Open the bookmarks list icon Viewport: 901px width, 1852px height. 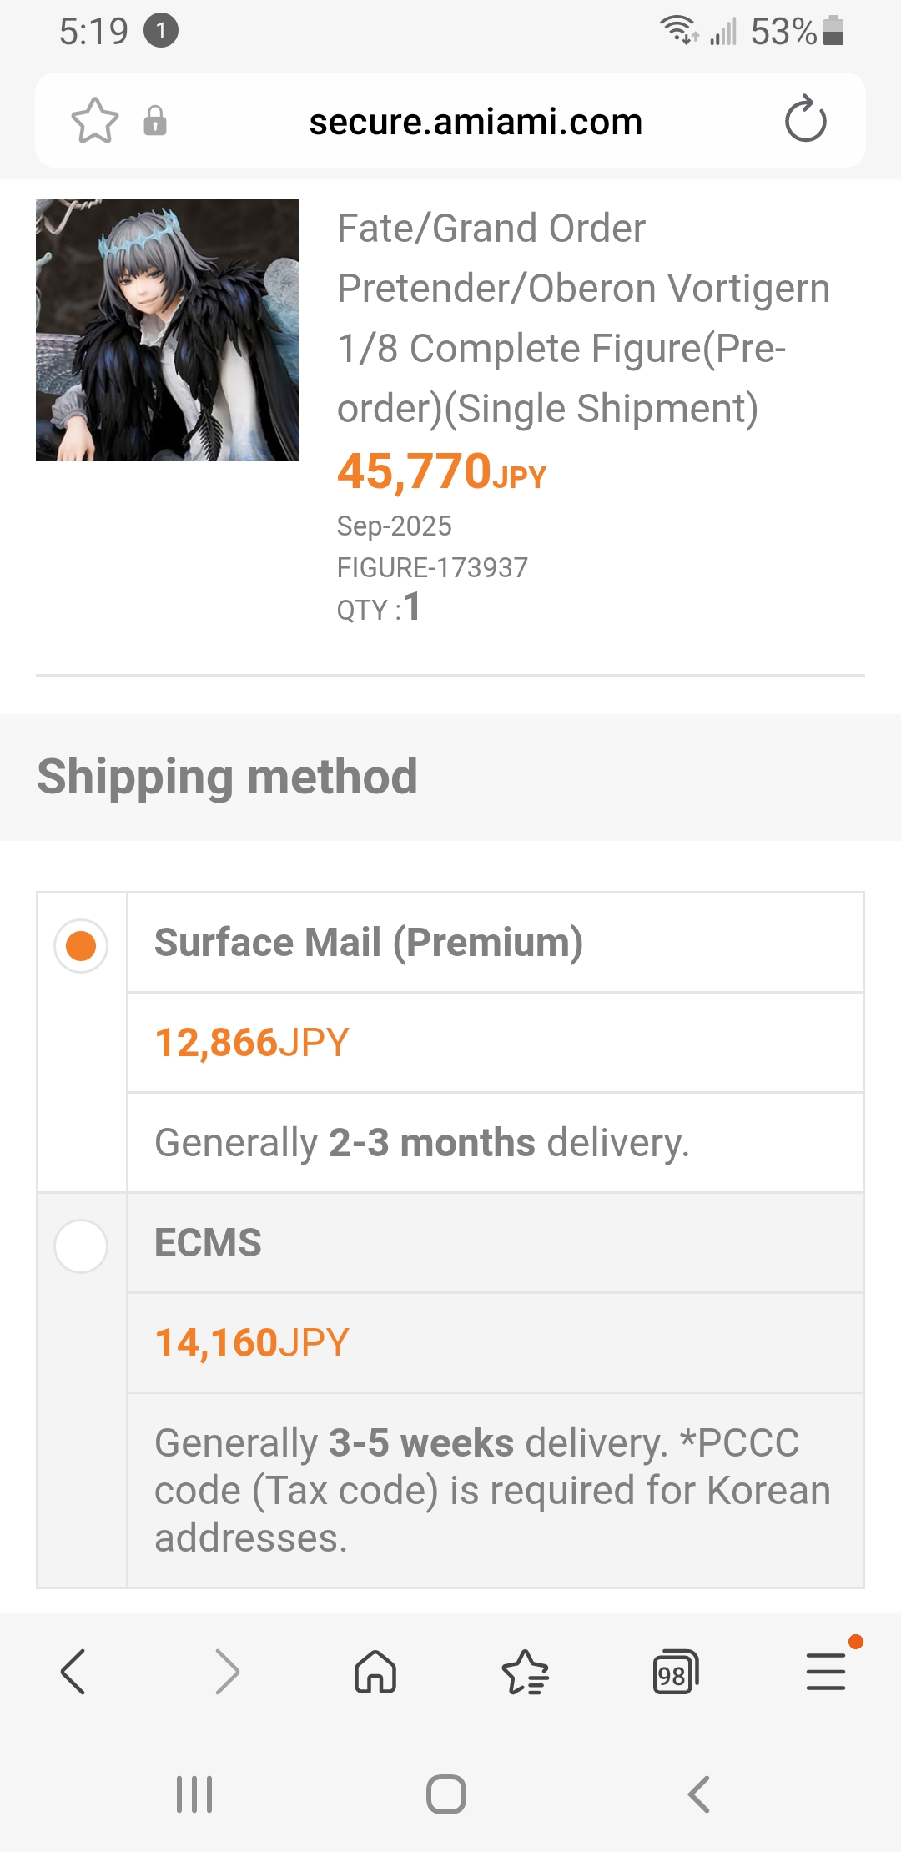(526, 1672)
